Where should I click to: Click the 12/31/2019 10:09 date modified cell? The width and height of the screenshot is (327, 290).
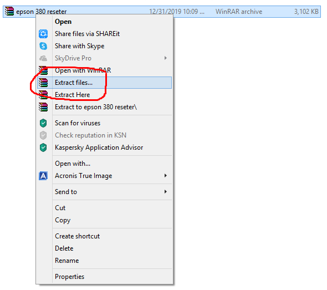pos(177,12)
